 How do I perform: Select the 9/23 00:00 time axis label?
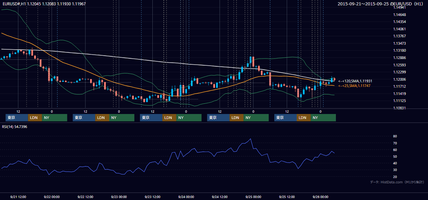119,197
